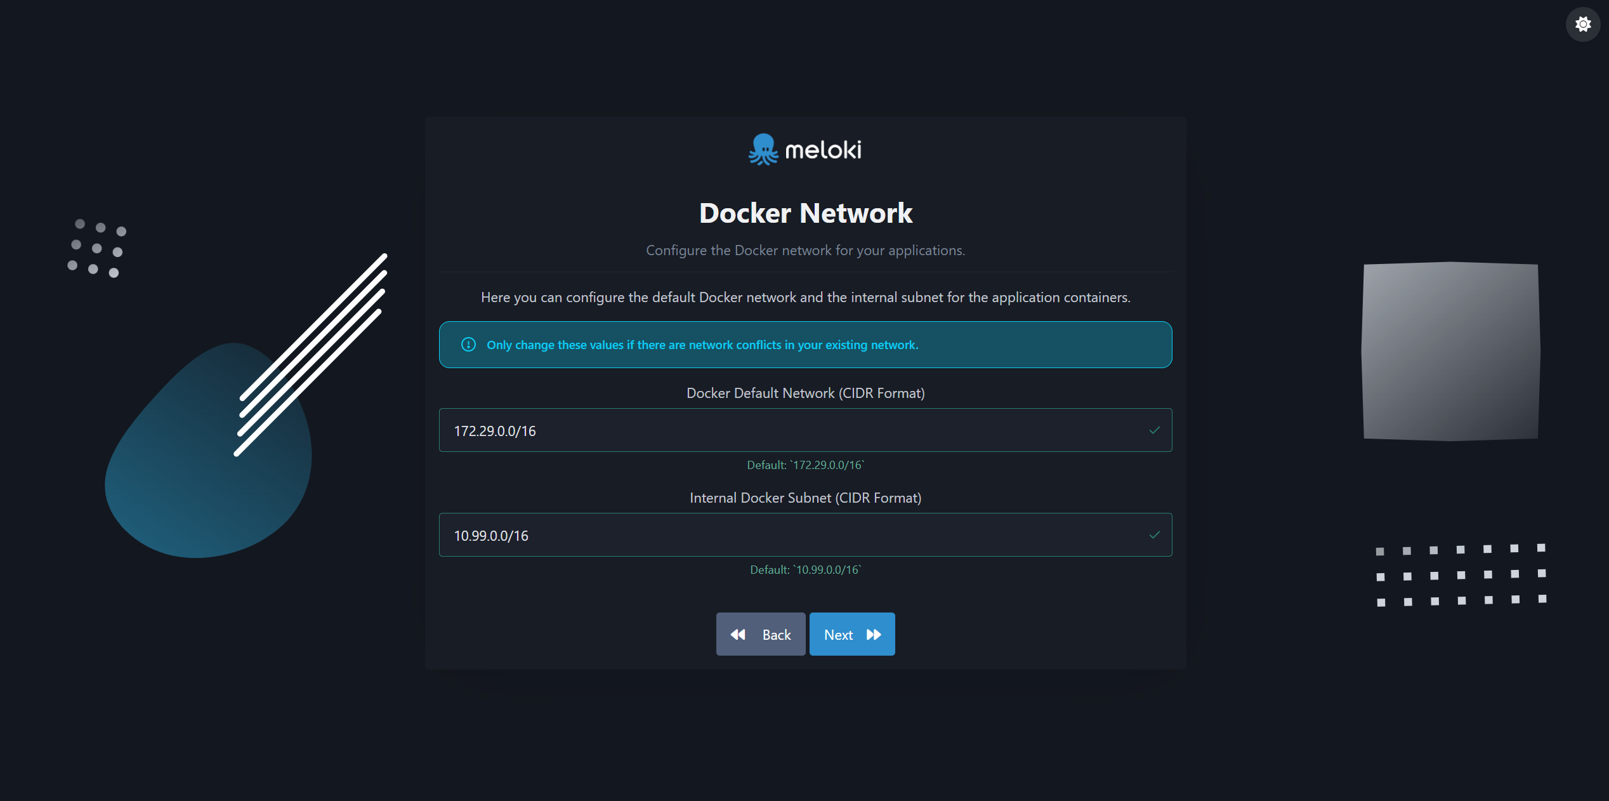
Task: Click the Default: 10.99.0.0/16 helper text
Action: (x=805, y=569)
